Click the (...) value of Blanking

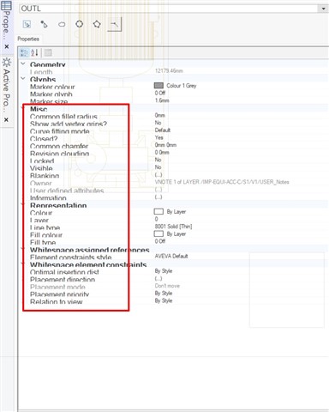pos(159,175)
